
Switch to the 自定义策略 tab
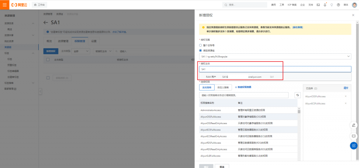(223, 87)
